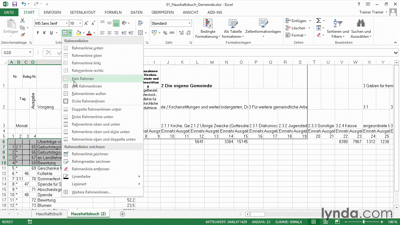Click the new sheet plus icon
This screenshot has width=400, height=225.
point(122,214)
